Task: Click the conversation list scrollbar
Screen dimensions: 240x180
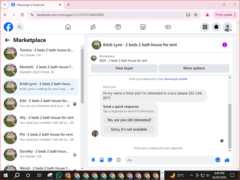Action: point(82,76)
